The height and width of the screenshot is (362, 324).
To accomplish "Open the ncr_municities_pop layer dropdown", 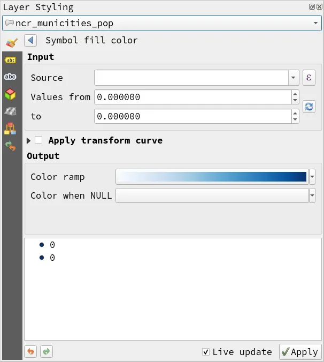I will click(x=315, y=24).
